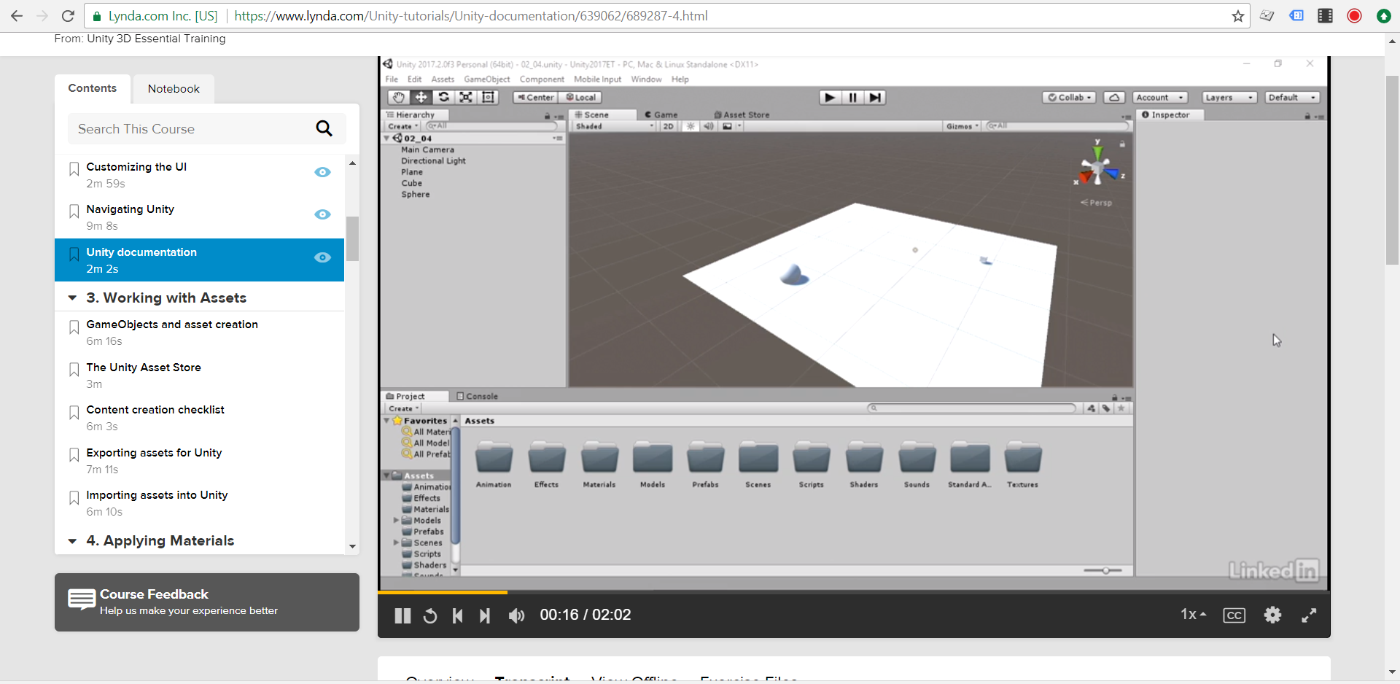Click the course search magnifier icon

[324, 128]
